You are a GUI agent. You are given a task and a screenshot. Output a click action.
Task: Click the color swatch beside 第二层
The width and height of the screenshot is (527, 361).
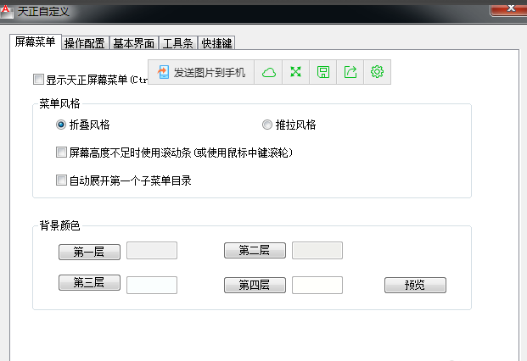click(317, 250)
